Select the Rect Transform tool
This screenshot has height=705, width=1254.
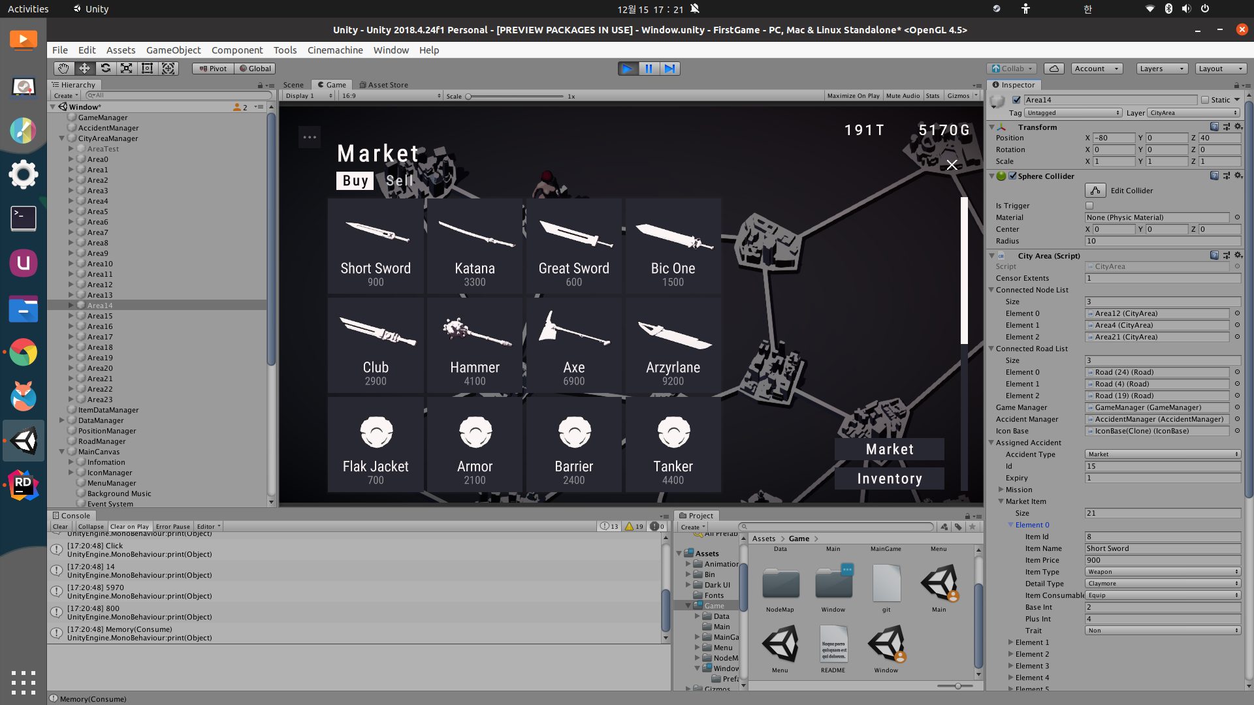point(147,69)
